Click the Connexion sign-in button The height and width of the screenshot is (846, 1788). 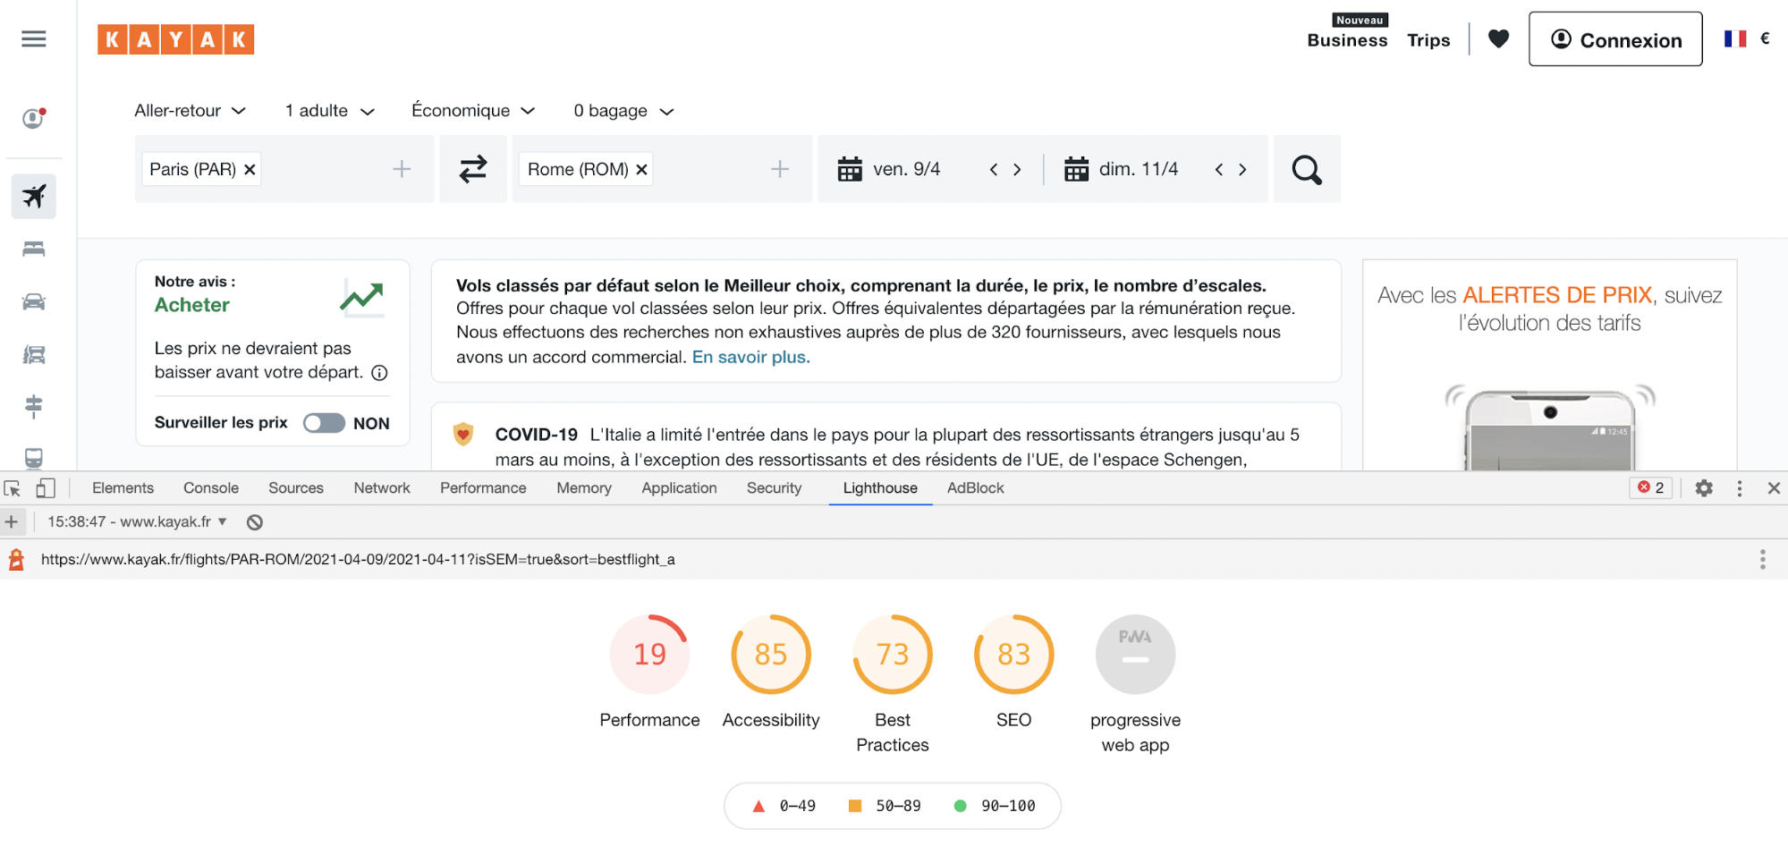(1615, 39)
